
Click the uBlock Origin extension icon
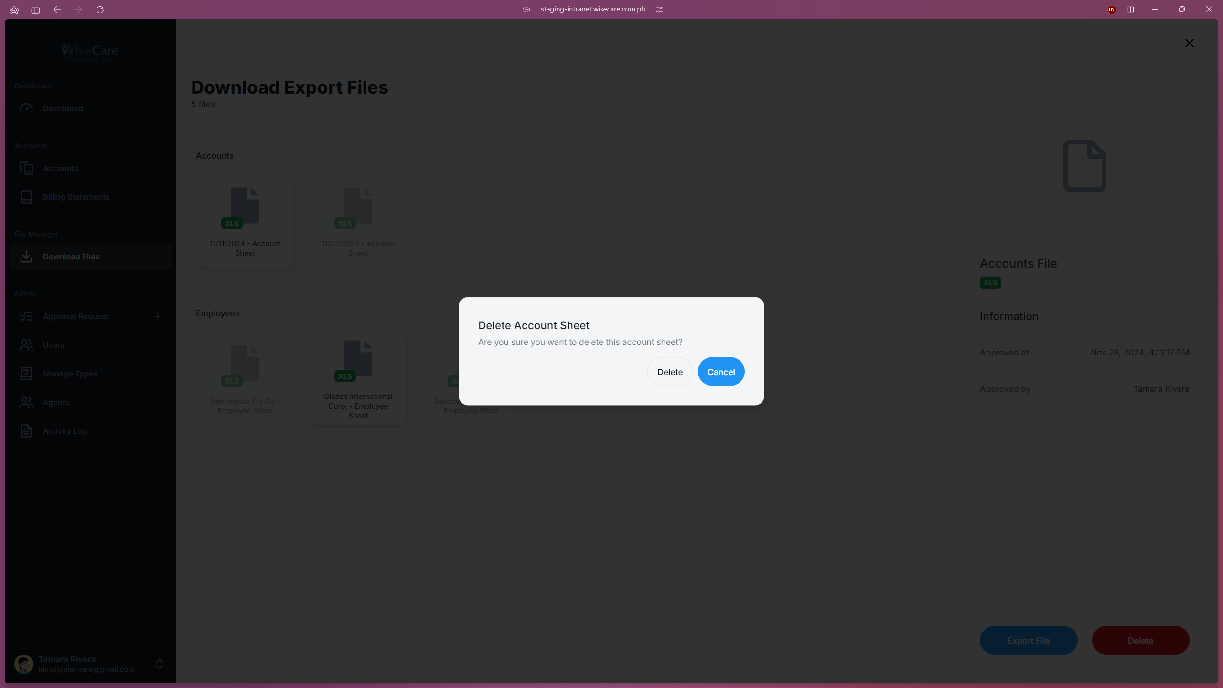[1111, 10]
